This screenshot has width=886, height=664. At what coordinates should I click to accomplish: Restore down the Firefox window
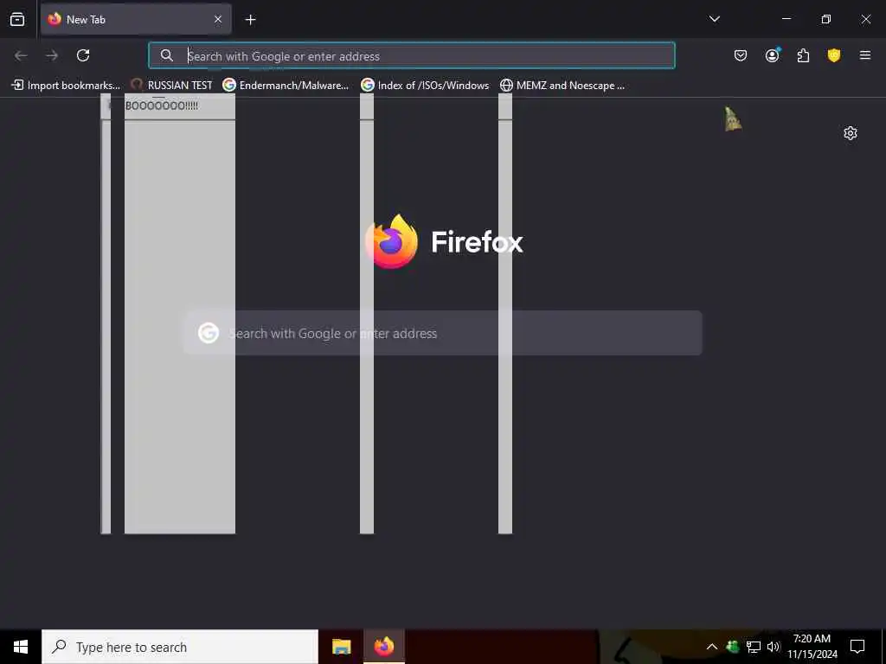click(x=825, y=19)
